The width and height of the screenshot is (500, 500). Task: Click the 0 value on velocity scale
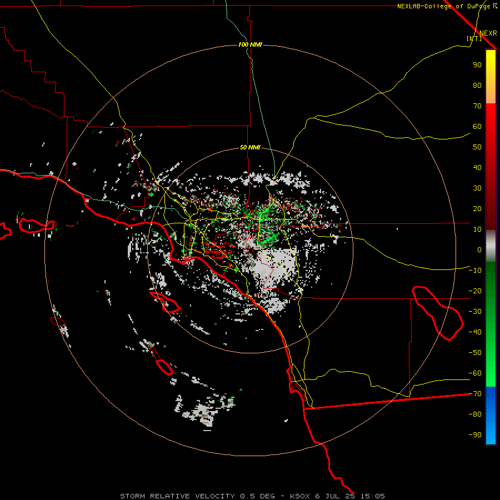479,249
